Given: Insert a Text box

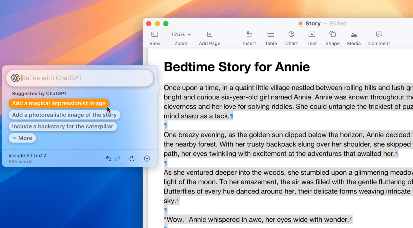Looking at the screenshot, I should (312, 34).
